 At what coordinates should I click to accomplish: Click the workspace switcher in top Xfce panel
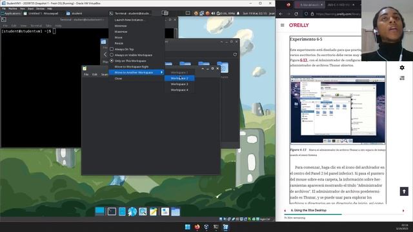[x=165, y=13]
